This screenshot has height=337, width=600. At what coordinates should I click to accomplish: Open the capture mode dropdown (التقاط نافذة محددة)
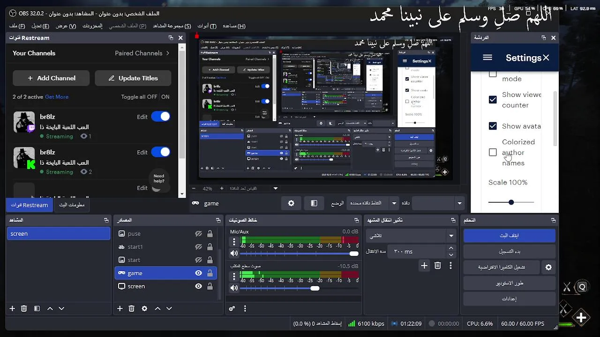(x=373, y=203)
